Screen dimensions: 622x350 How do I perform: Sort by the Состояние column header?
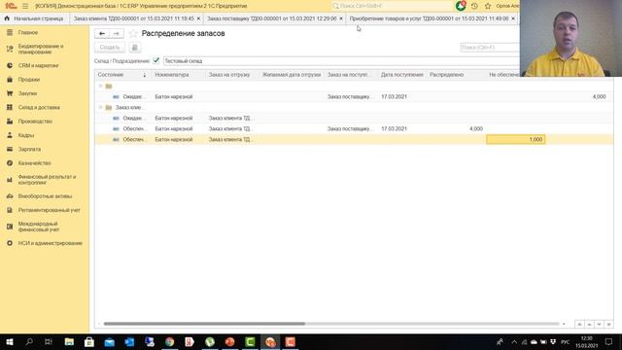pyautogui.click(x=122, y=75)
